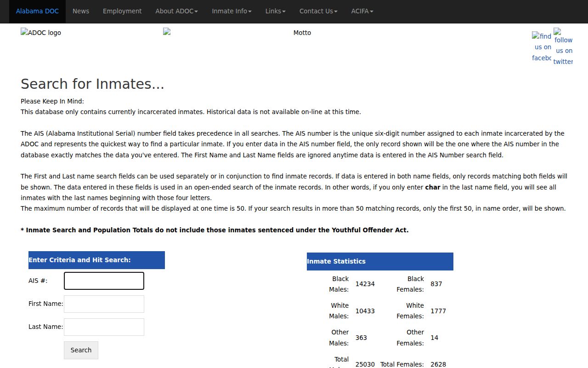Select the White Females value 1777
Viewport: 588px width, 368px height.
coord(438,311)
